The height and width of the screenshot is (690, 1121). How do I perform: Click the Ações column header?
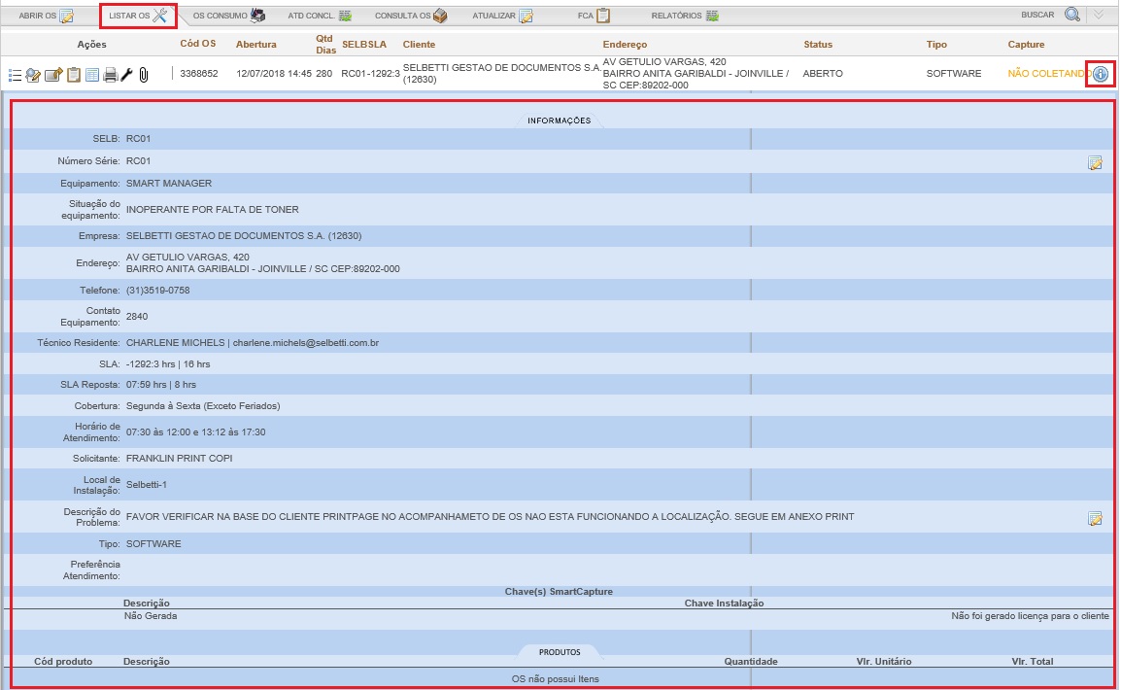tap(91, 45)
